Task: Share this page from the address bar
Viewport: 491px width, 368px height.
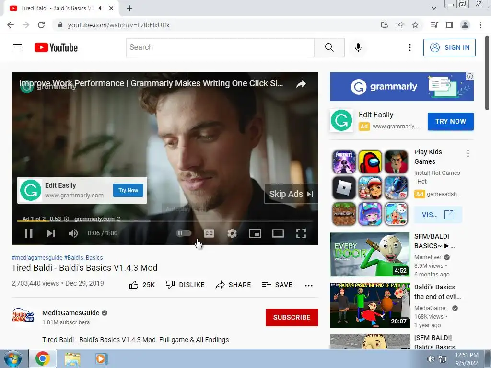Action: coord(400,25)
